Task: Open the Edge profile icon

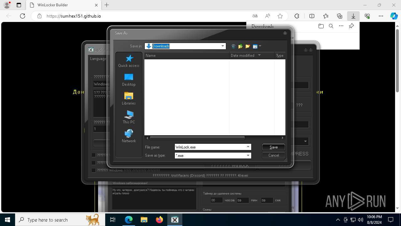Action: coord(7,5)
